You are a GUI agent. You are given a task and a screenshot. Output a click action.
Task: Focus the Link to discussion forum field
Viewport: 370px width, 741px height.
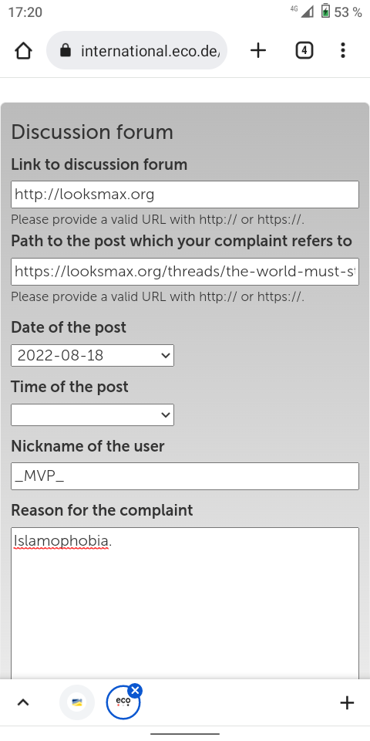pos(185,195)
